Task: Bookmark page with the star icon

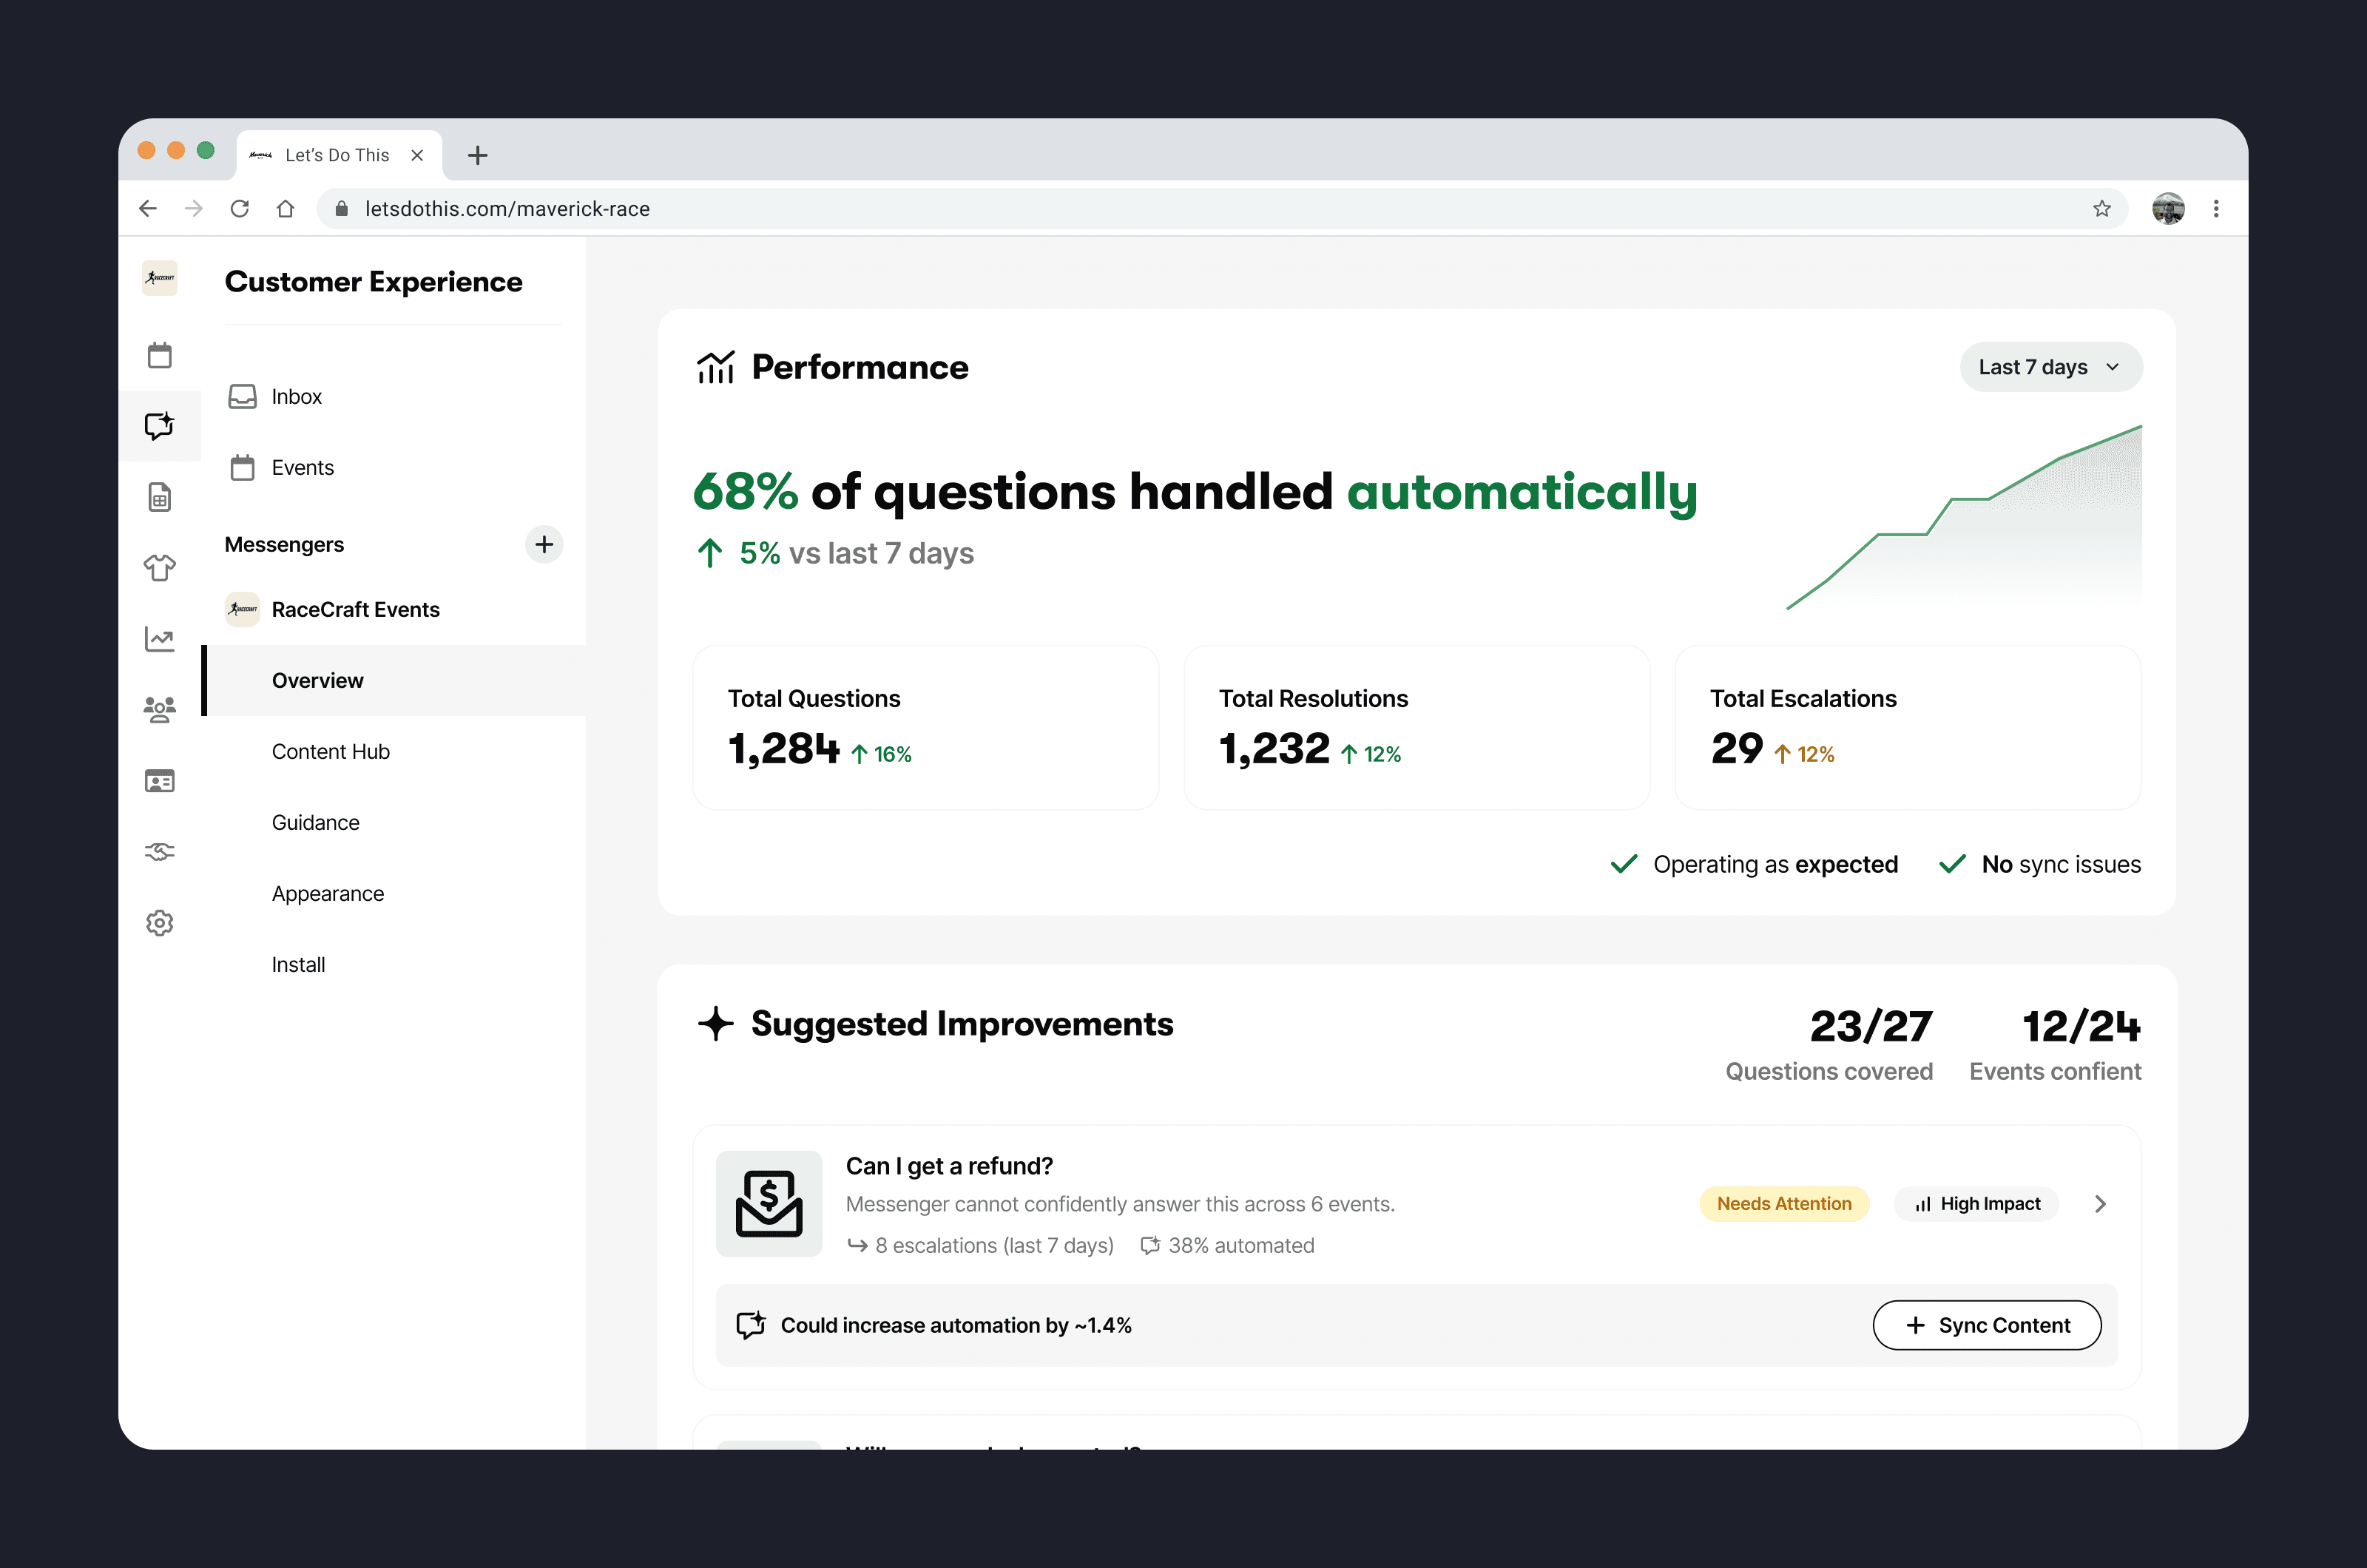Action: (2101, 209)
